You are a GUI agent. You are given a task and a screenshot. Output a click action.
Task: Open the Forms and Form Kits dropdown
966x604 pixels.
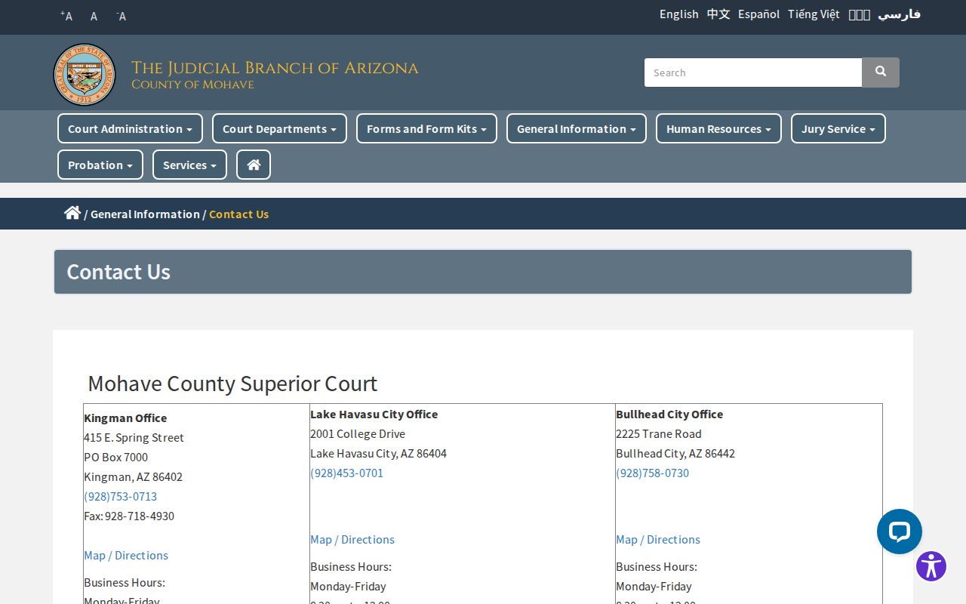[x=426, y=128]
